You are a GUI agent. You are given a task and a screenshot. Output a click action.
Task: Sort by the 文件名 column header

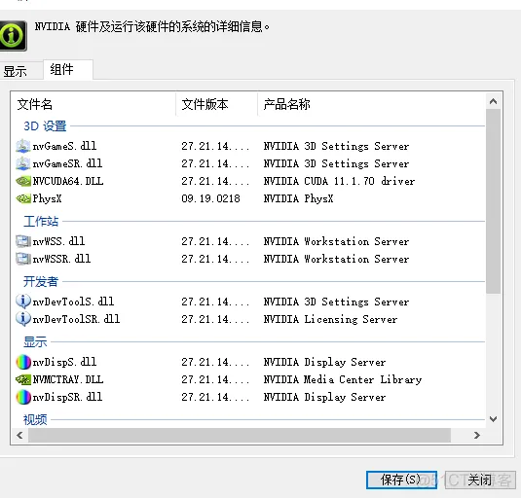point(93,104)
